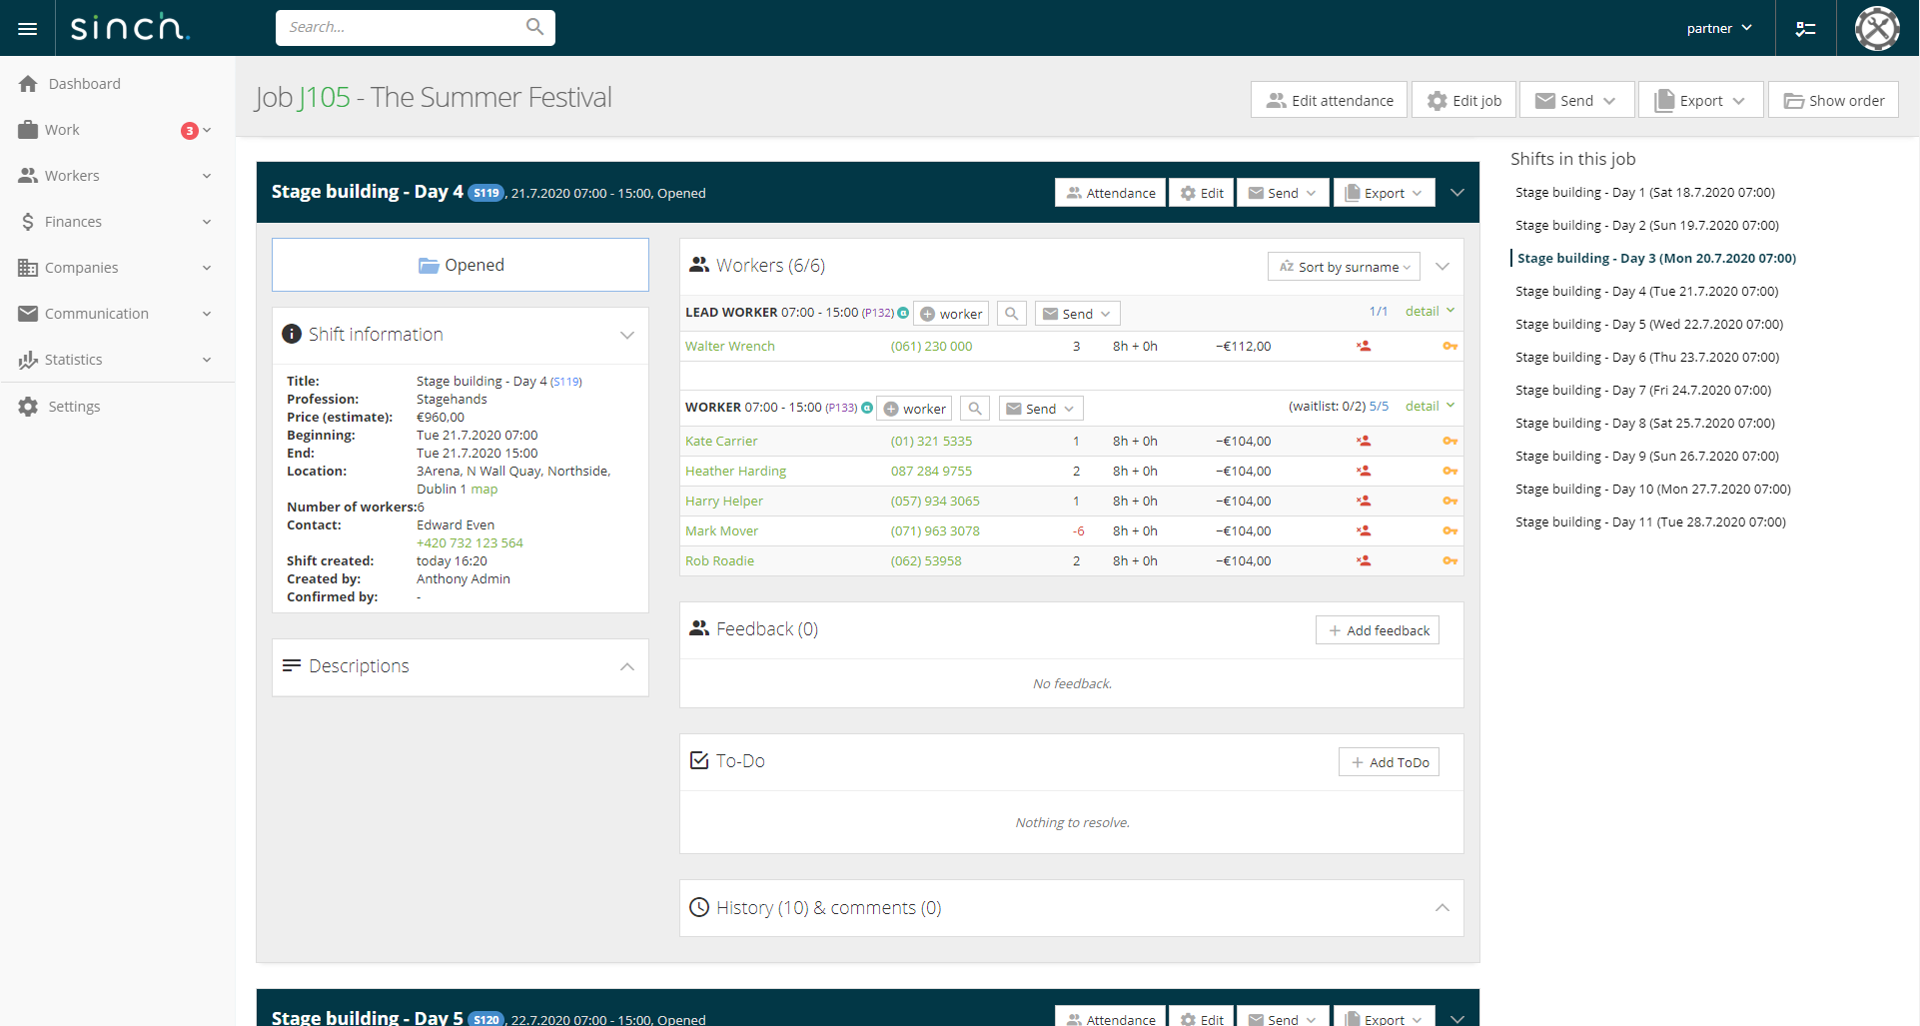This screenshot has width=1920, height=1026.
Task: Click the checklist icon in the top bar
Action: 1805,27
